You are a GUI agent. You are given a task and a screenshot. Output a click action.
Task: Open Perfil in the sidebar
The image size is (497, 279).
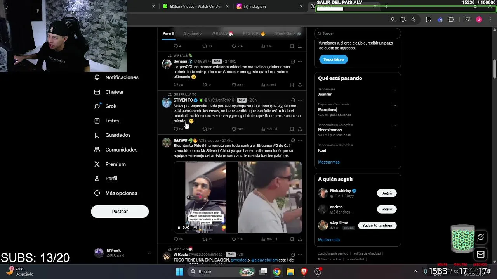[106, 179]
